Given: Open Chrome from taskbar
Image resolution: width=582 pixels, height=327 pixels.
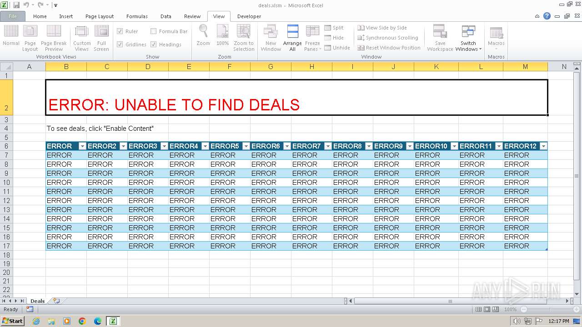Looking at the screenshot, I should click(x=82, y=321).
